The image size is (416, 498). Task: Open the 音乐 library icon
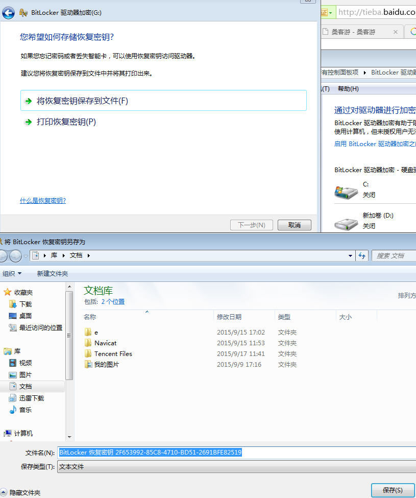coord(13,410)
